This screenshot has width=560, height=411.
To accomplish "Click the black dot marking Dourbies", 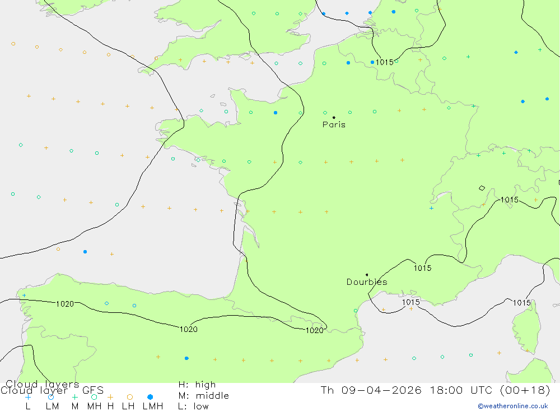I will click(367, 275).
